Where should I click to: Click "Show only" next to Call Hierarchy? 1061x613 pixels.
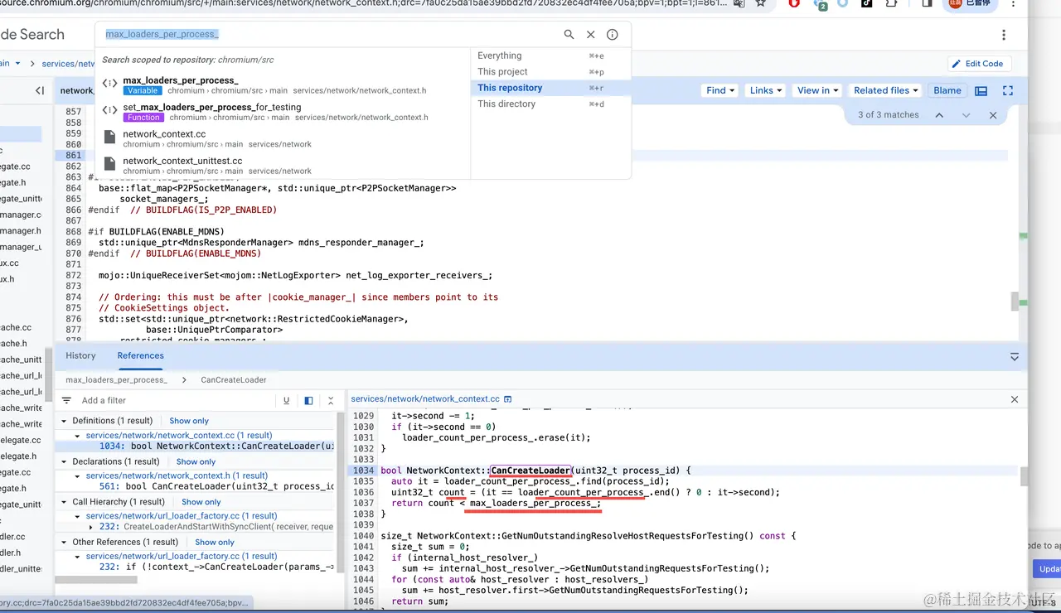pos(201,502)
